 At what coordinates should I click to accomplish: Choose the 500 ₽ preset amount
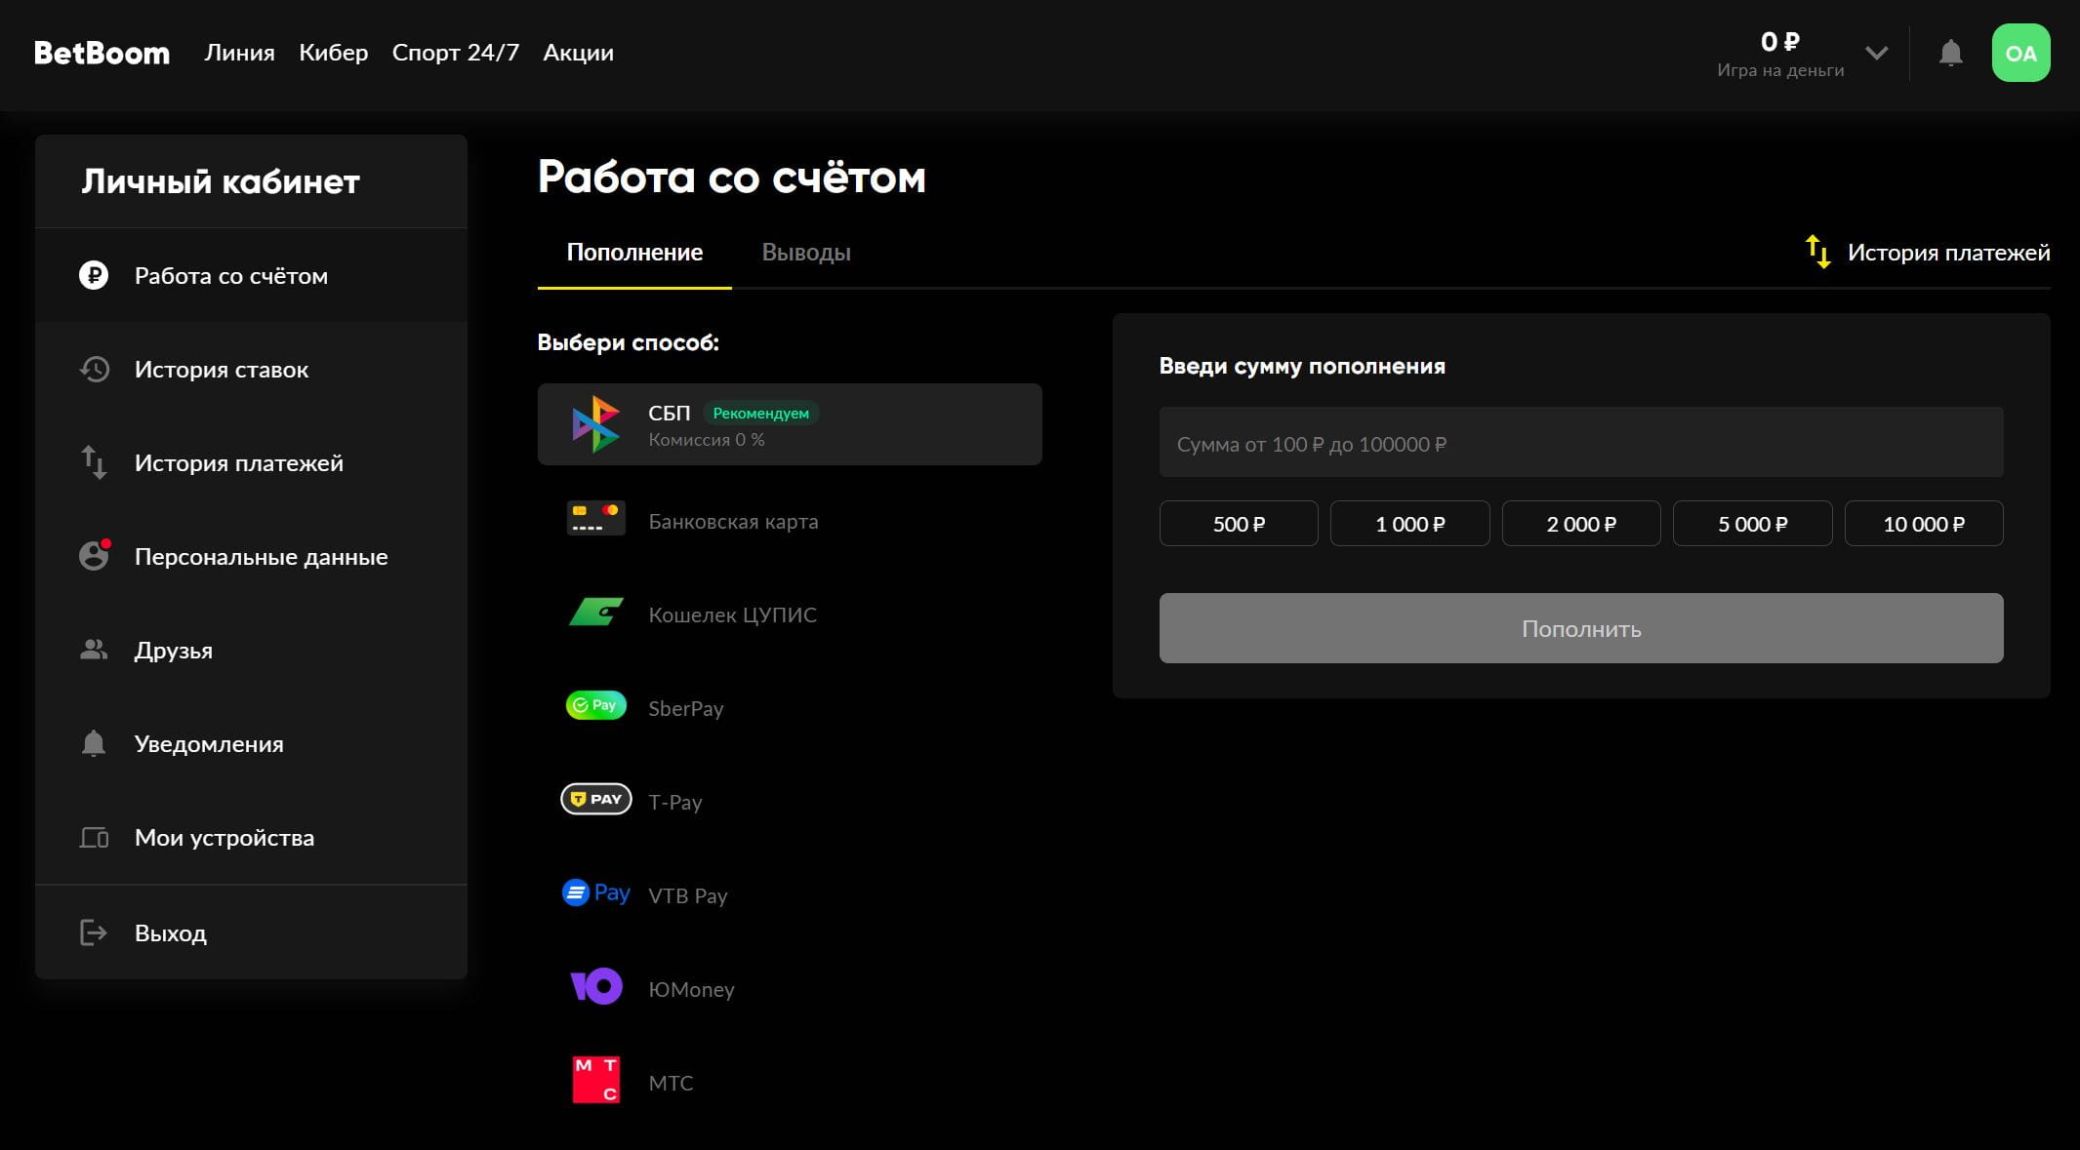click(1239, 524)
